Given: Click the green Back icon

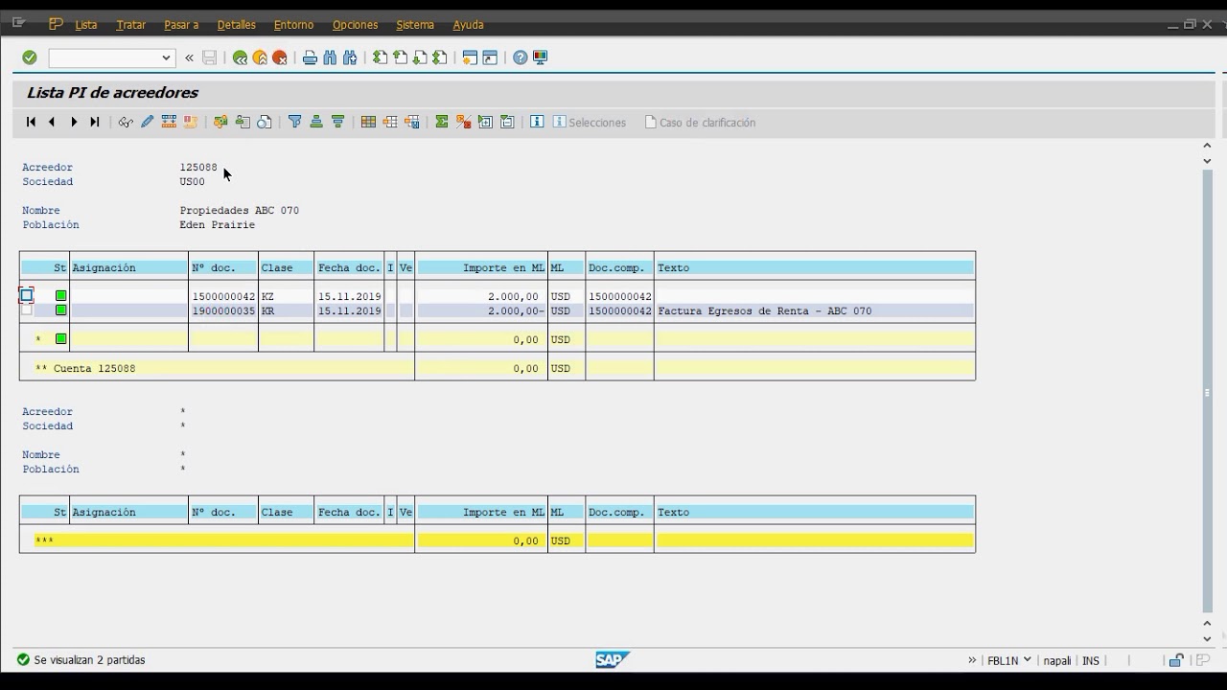Looking at the screenshot, I should point(240,57).
